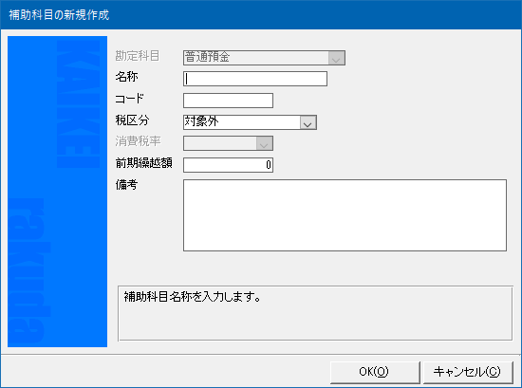The height and width of the screenshot is (388, 522).
Task: Click the 補助科目の新規作成 title bar
Action: pos(261,15)
